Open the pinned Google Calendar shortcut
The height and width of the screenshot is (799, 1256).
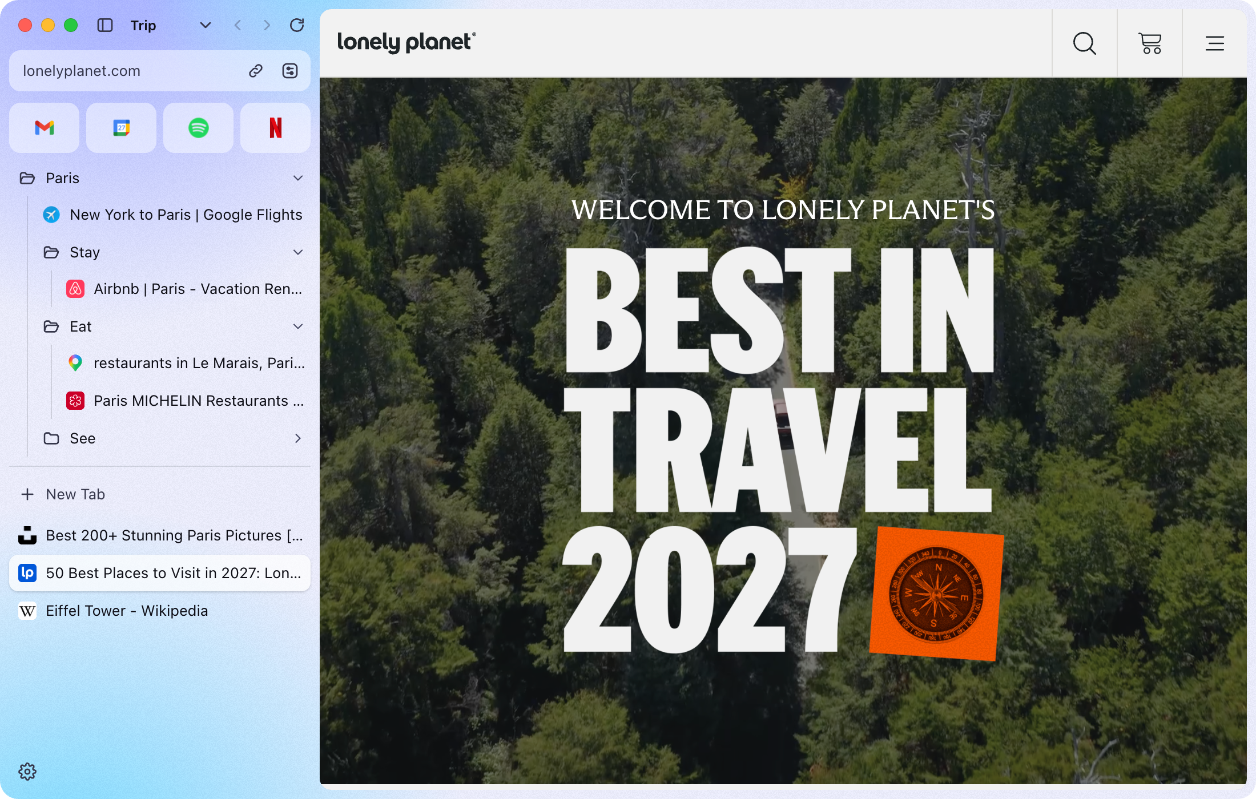[122, 128]
